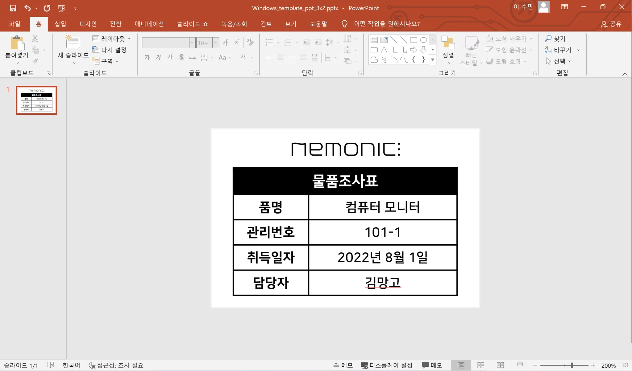Click the Undo arrow icon
The image size is (632, 371).
27,8
